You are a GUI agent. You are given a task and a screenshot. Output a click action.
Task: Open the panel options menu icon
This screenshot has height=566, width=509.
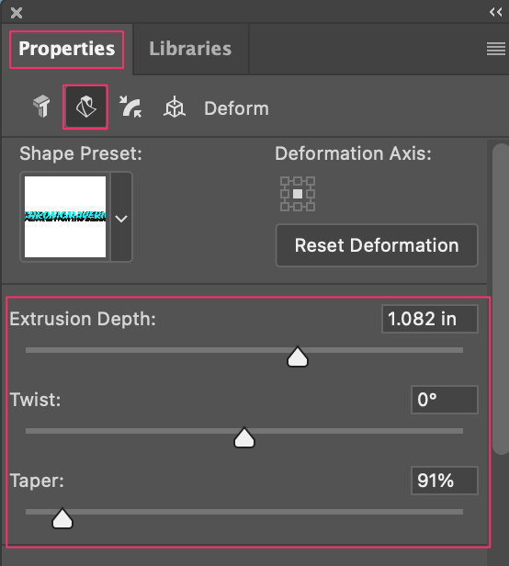[x=495, y=49]
